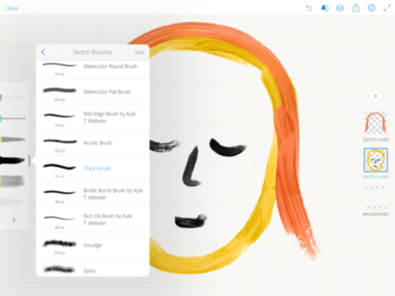395x296 pixels.
Task: Pick the Acrylic Brush
Action: click(93, 143)
